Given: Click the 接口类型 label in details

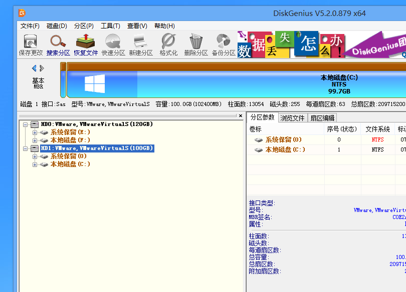Looking at the screenshot, I should [x=262, y=203].
